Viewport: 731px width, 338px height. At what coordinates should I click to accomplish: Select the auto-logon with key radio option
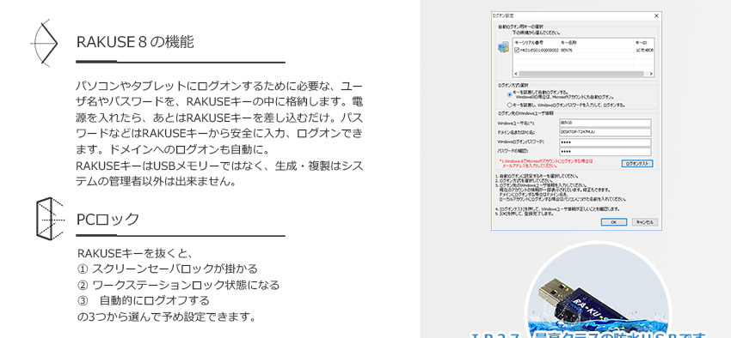point(510,94)
